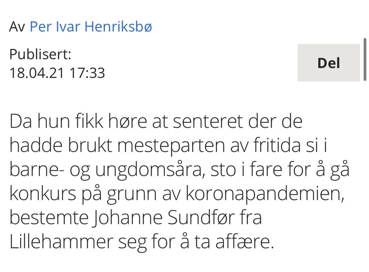Click the timestamp 18.04.21 17:33
The width and height of the screenshot is (369, 272).
pos(57,73)
